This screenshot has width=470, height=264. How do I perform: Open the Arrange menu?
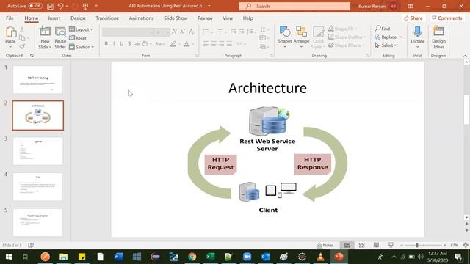click(x=301, y=37)
